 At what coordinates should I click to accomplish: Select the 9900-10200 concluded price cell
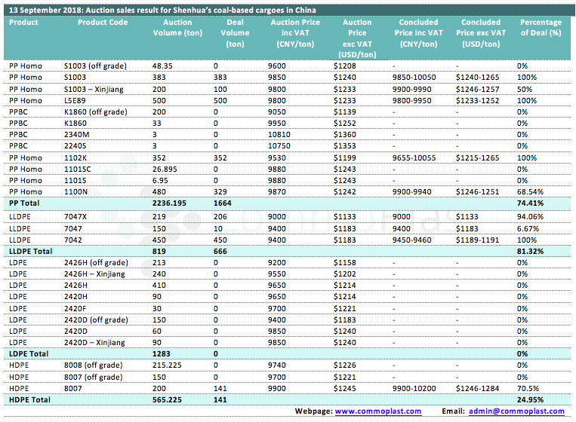[414, 388]
